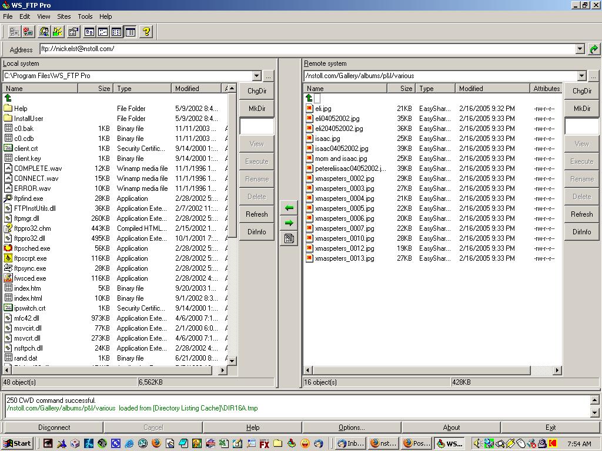Sort remote files by Modified column
Image resolution: width=602 pixels, height=451 pixels.
point(493,89)
